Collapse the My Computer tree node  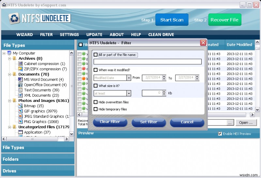[4, 53]
